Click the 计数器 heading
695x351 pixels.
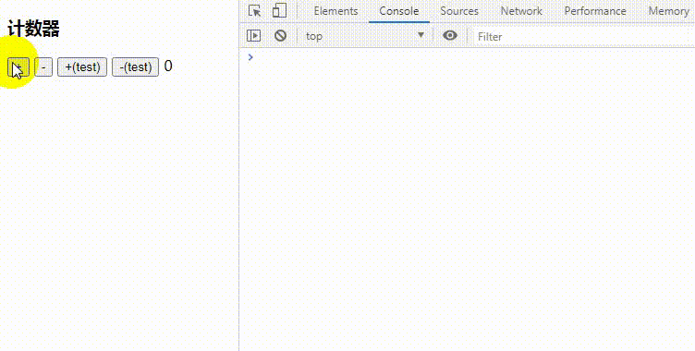coord(33,30)
